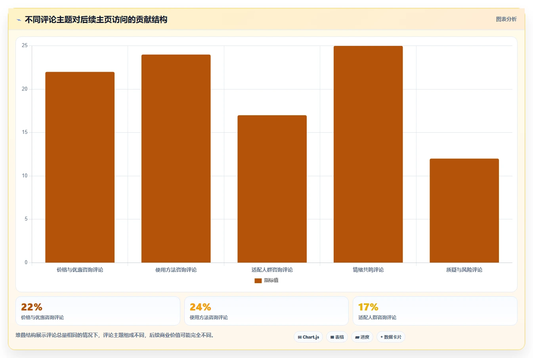This screenshot has height=358, width=533.
Task: Click the 适配人群咨询评论 bar
Action: point(272,189)
